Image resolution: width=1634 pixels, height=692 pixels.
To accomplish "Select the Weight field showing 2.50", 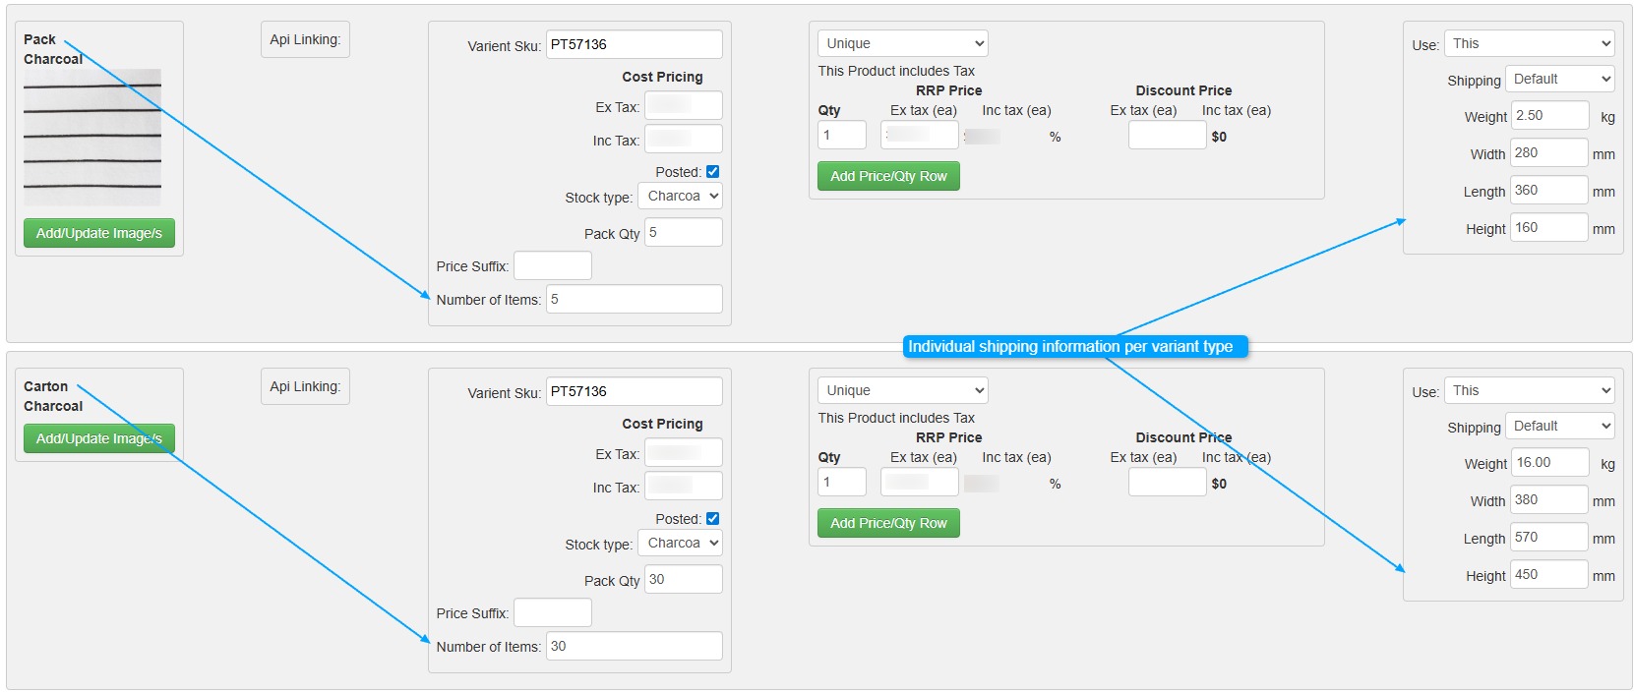I will pos(1548,116).
